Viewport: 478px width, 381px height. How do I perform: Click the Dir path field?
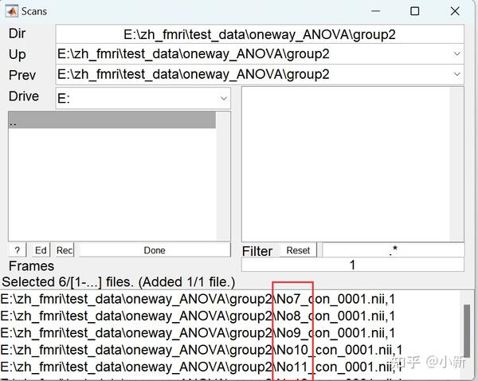(x=260, y=34)
